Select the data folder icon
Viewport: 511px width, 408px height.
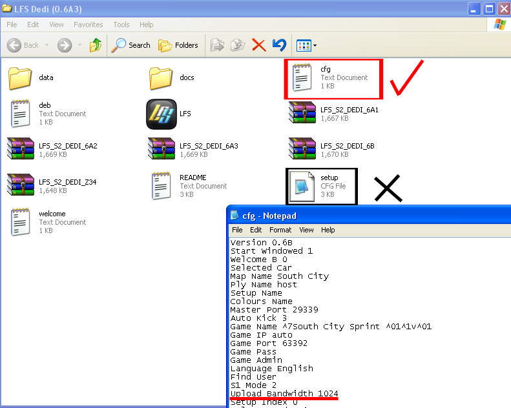[20, 78]
